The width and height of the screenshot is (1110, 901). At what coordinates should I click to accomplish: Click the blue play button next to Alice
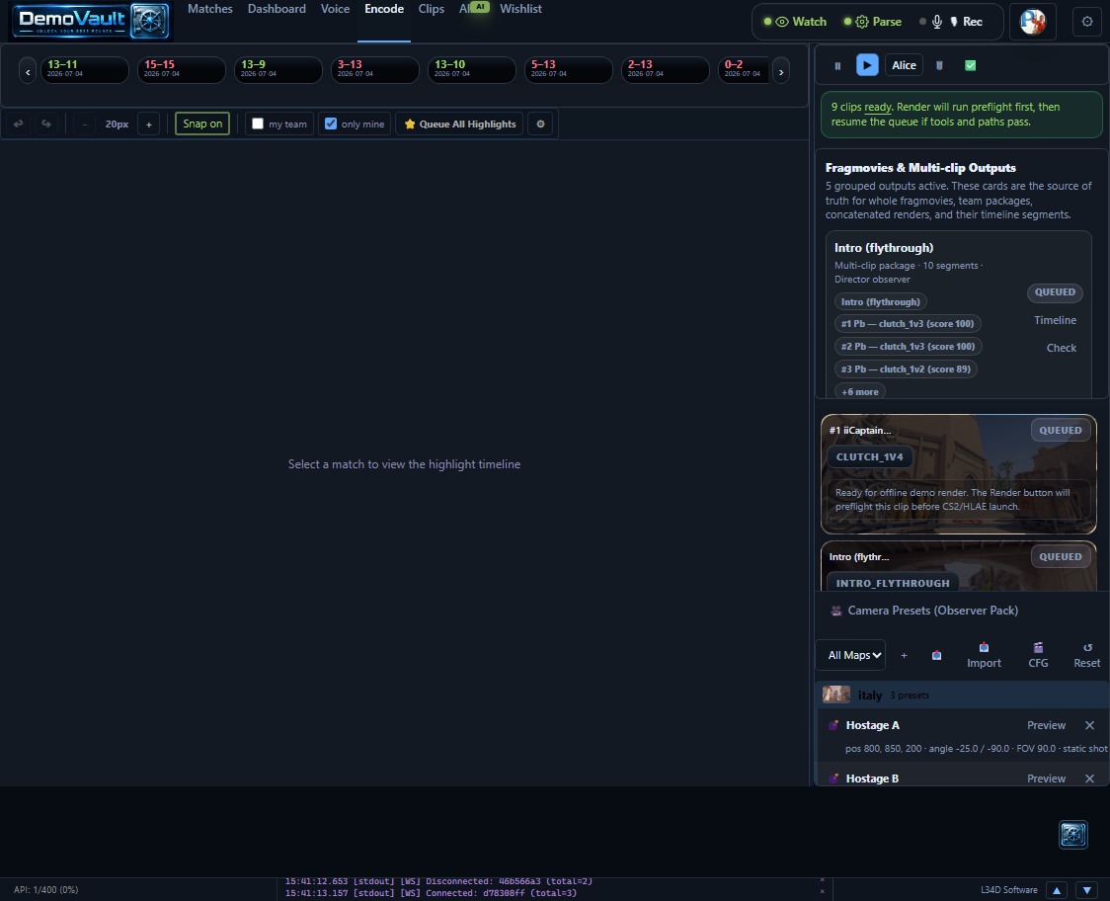[867, 65]
